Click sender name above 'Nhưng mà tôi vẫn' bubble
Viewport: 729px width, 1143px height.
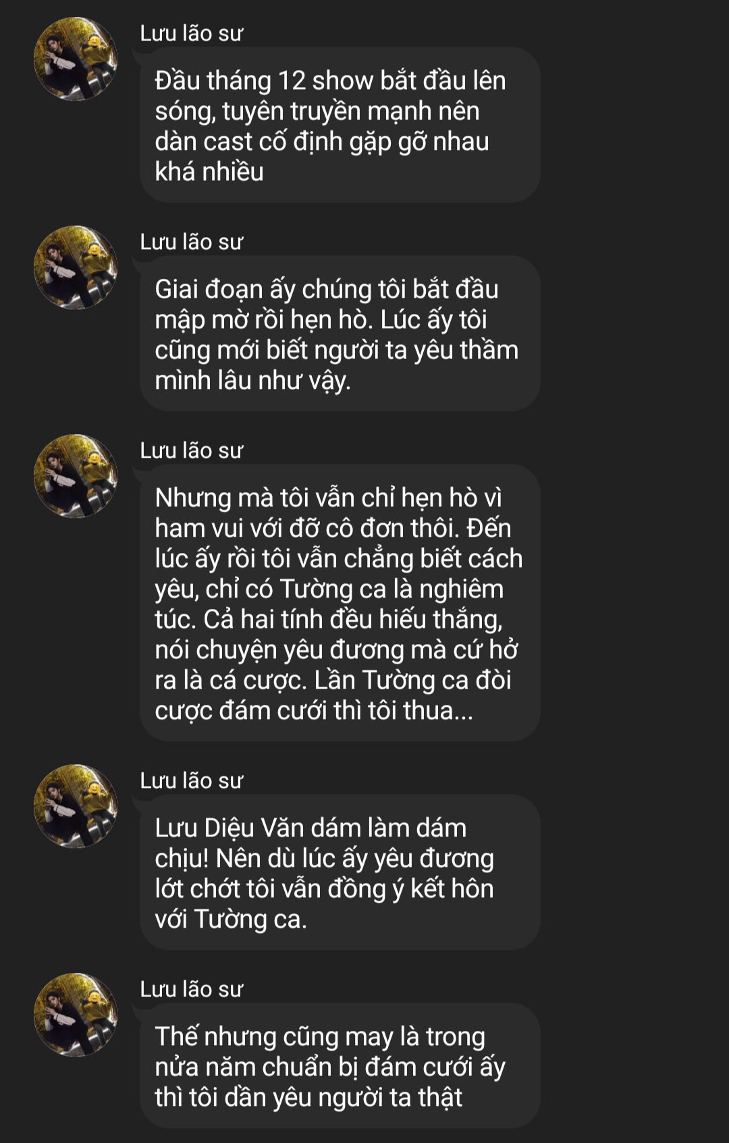[191, 450]
